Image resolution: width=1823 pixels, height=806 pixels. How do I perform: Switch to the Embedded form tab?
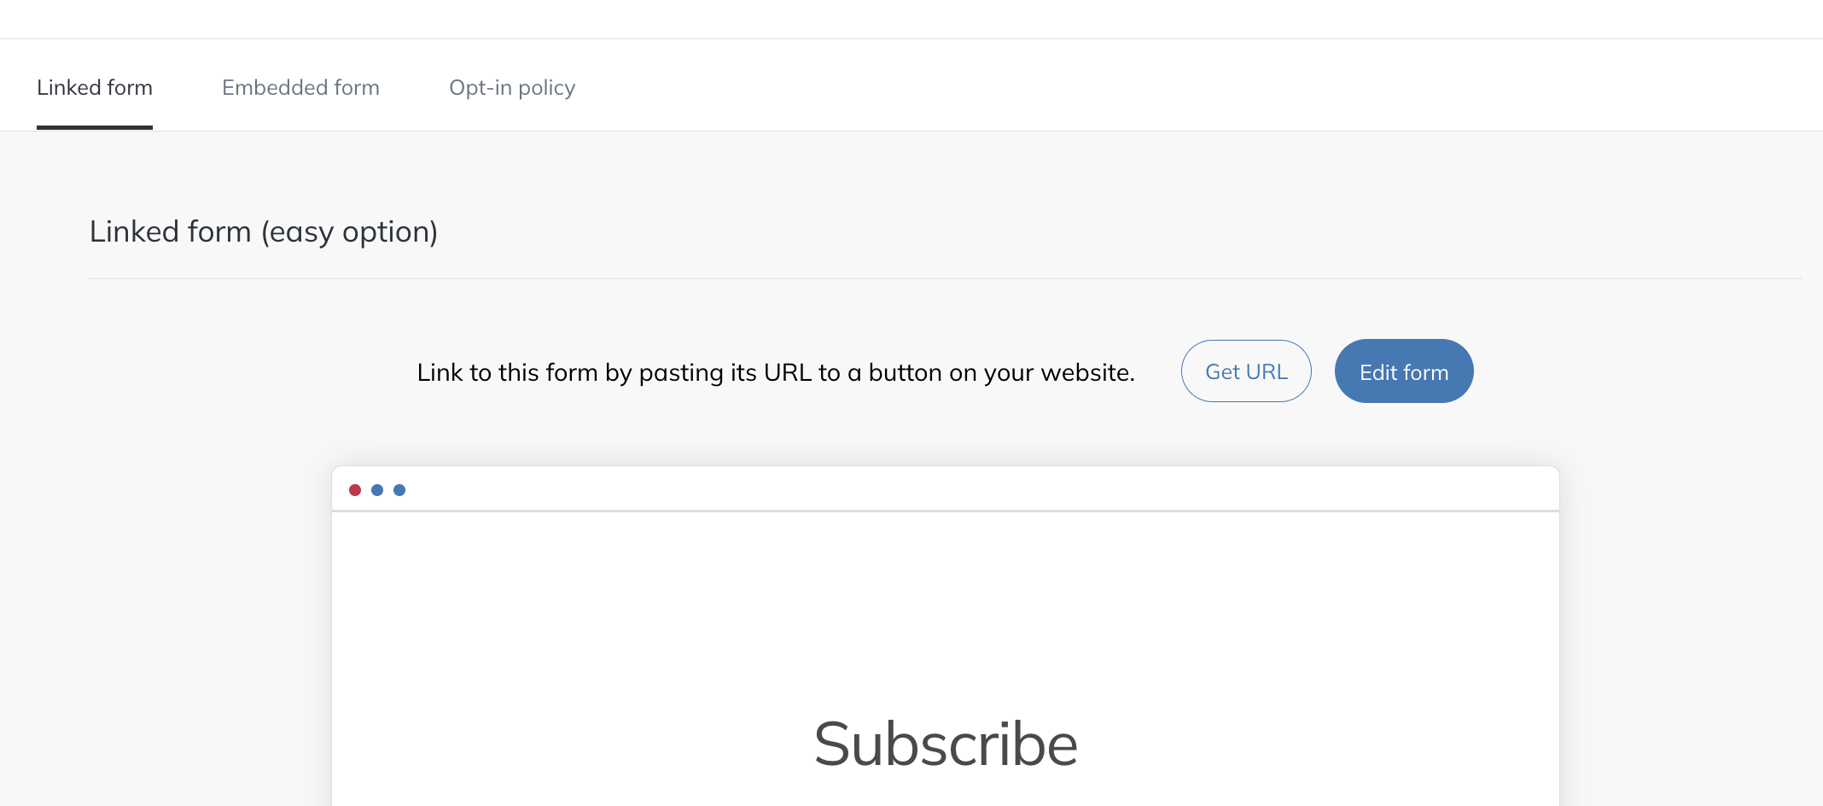pyautogui.click(x=300, y=88)
